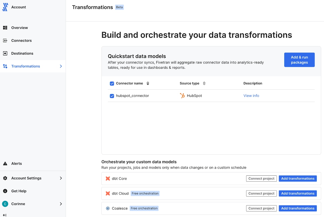This screenshot has height=217, width=324.
Task: Click Connect project for dbt Cloud
Action: coord(261,193)
